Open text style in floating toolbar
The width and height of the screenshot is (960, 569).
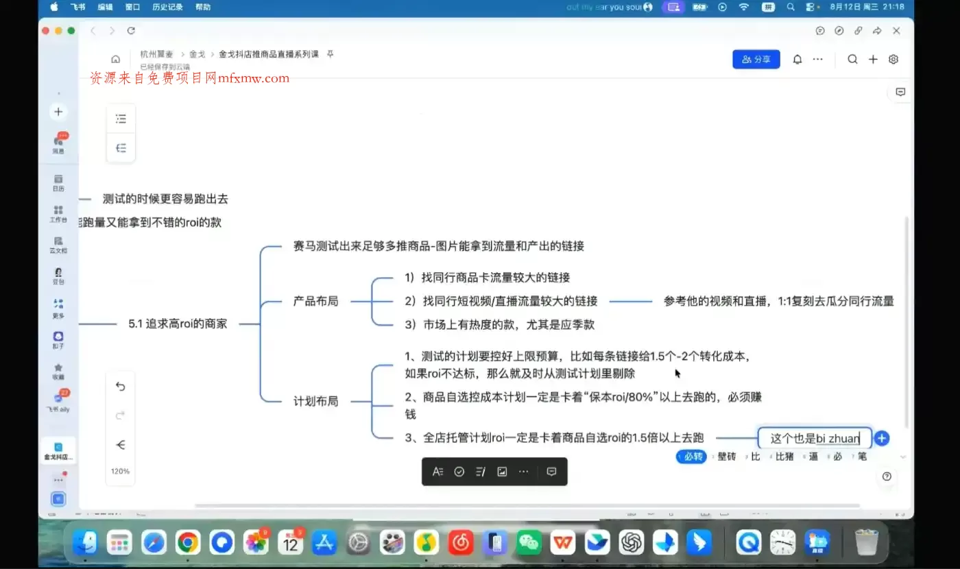pos(437,472)
